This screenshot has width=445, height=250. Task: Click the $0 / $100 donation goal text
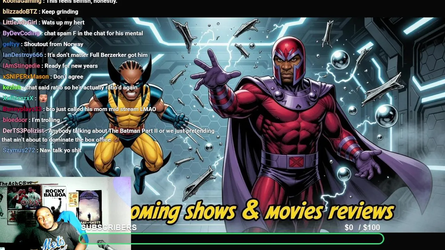pos(362,228)
